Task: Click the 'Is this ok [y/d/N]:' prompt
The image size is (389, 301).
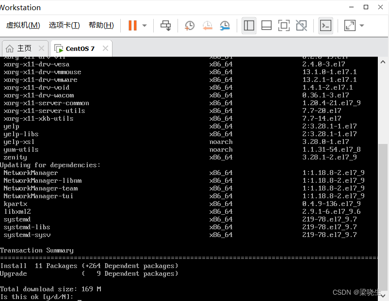Action: pyautogui.click(x=37, y=297)
